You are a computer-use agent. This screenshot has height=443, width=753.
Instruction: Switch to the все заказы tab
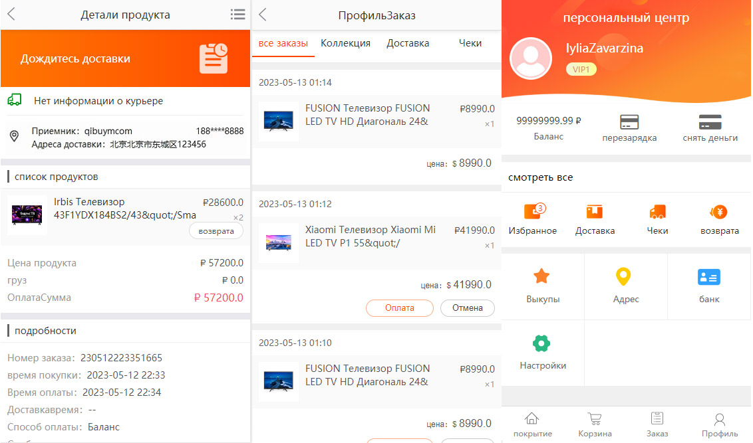[x=283, y=43]
